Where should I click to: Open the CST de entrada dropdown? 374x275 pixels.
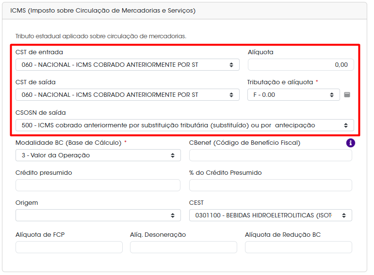(x=128, y=65)
